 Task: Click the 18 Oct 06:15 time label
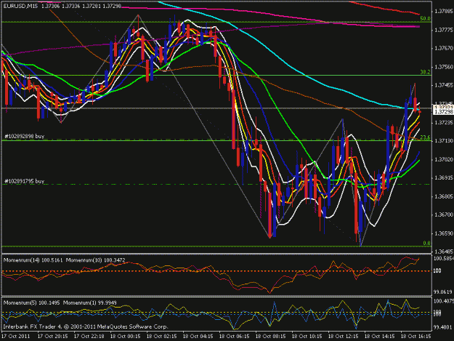[234, 337]
